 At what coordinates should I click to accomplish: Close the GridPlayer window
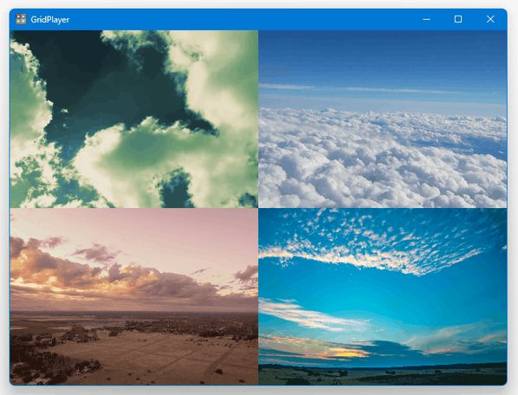coord(490,19)
